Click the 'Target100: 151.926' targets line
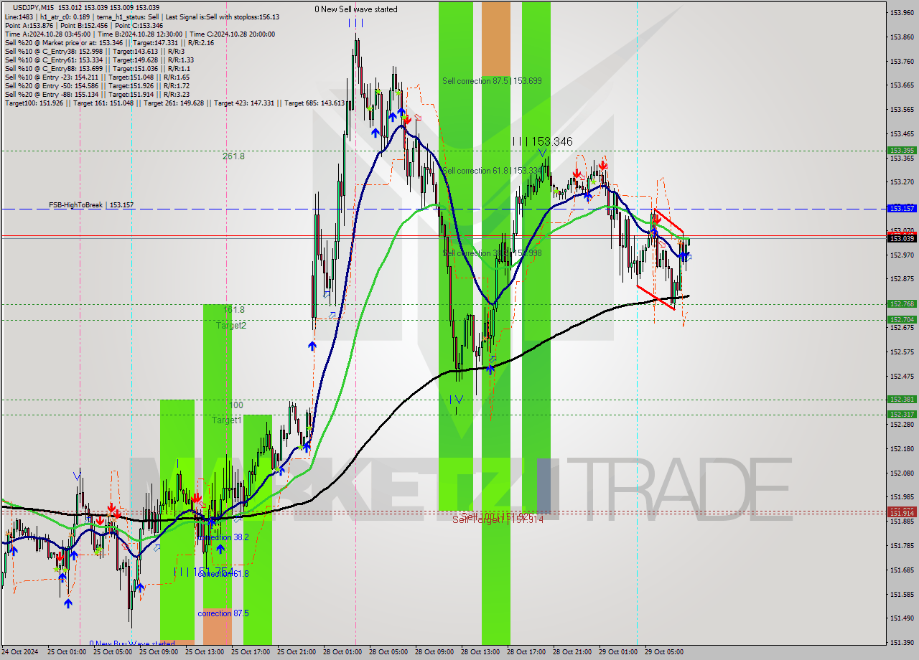Screen dimensions: 919x660 174,103
